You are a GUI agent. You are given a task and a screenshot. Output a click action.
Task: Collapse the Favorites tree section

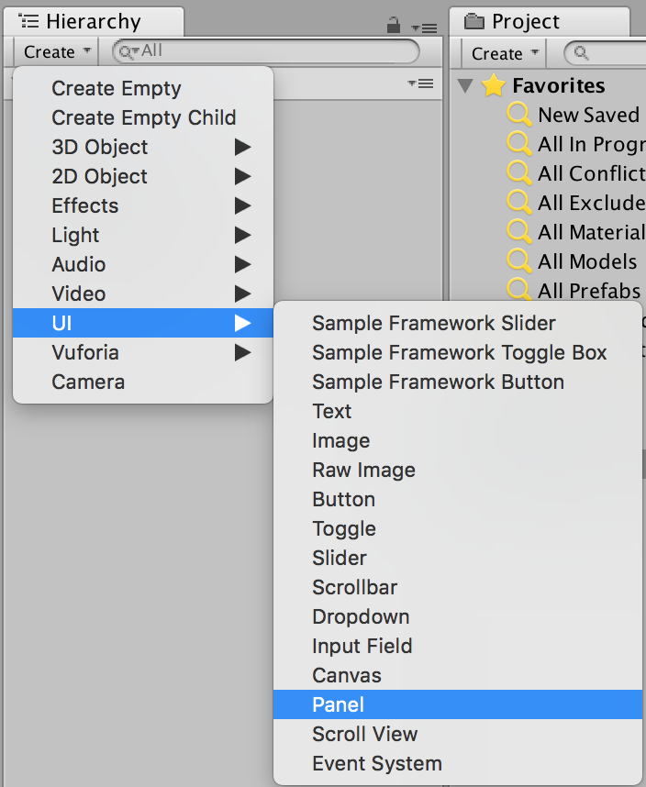466,85
